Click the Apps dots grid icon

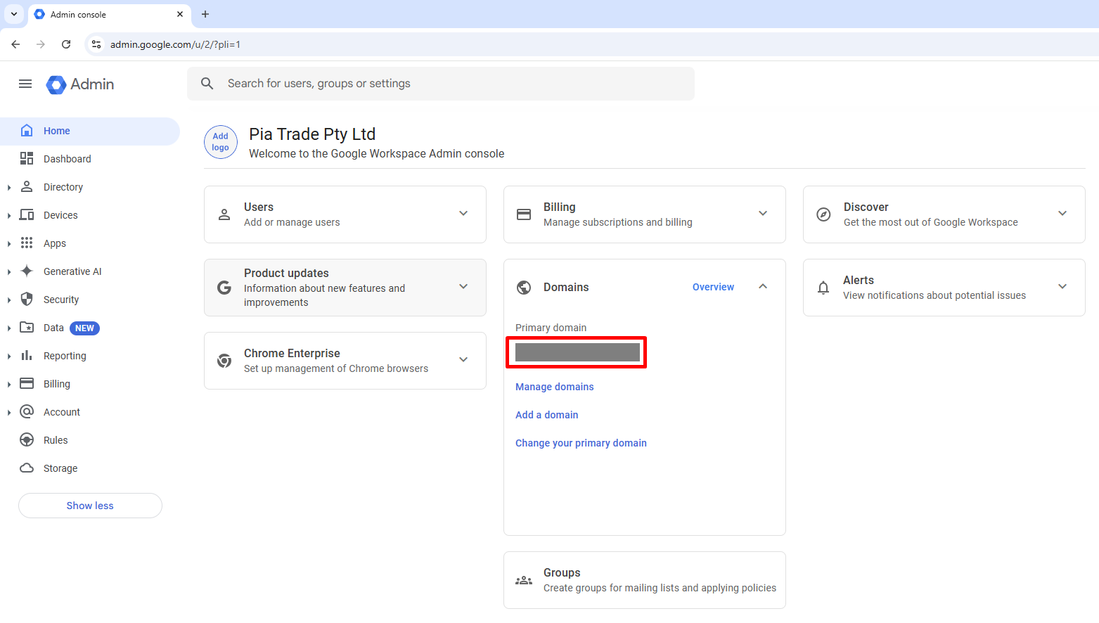click(27, 243)
